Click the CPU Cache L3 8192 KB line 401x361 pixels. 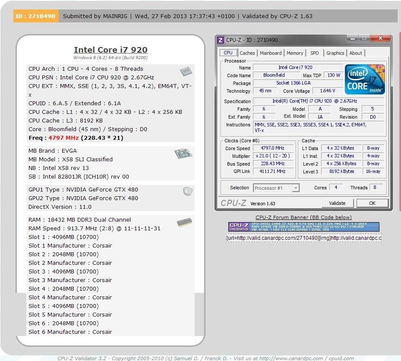click(x=66, y=120)
